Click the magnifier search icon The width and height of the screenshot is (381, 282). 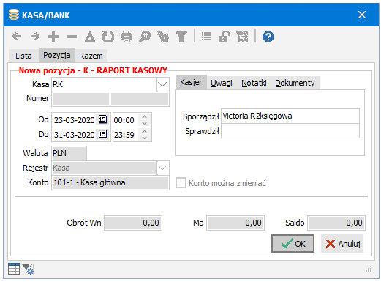[x=145, y=37]
